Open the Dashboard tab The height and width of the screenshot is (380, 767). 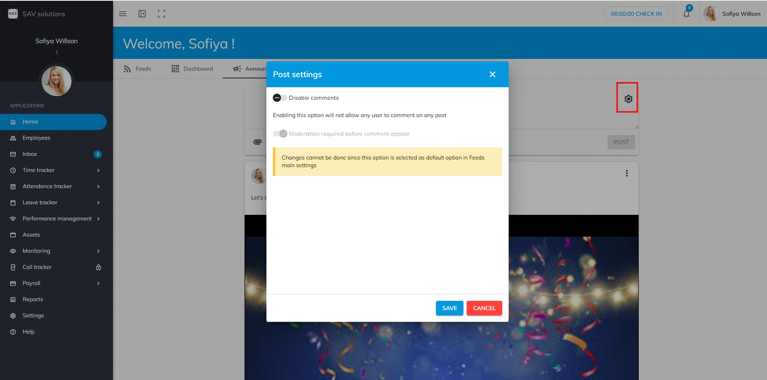click(x=192, y=69)
